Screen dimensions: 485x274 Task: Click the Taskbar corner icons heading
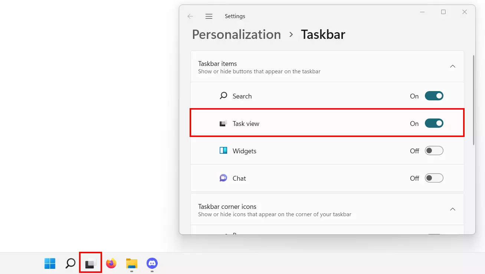[227, 207]
